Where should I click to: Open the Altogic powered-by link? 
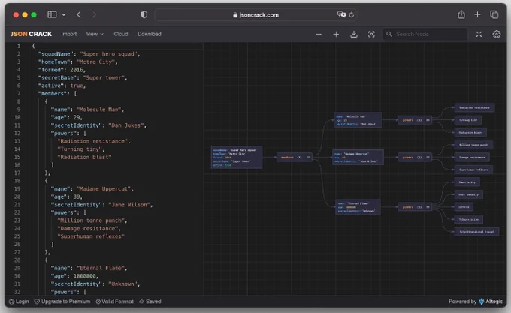[491, 302]
